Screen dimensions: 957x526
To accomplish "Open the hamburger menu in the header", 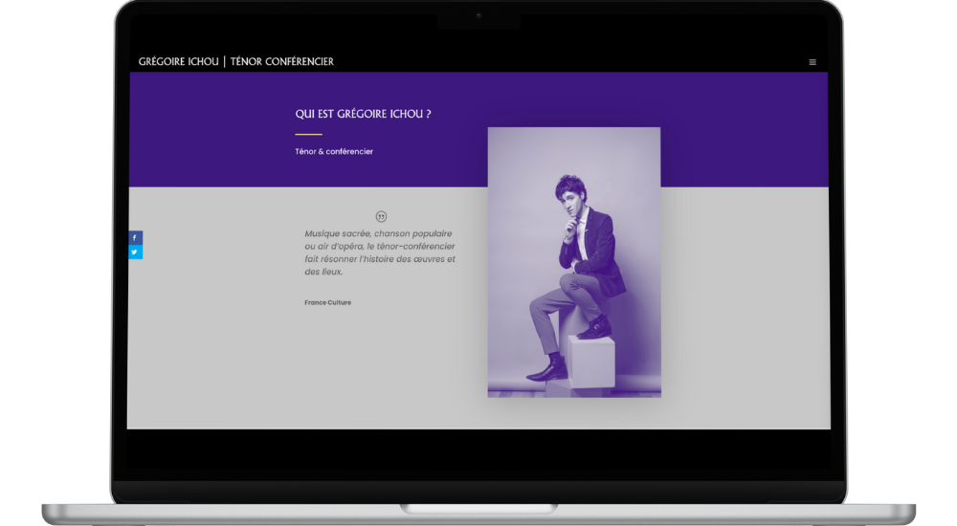I will pos(812,62).
